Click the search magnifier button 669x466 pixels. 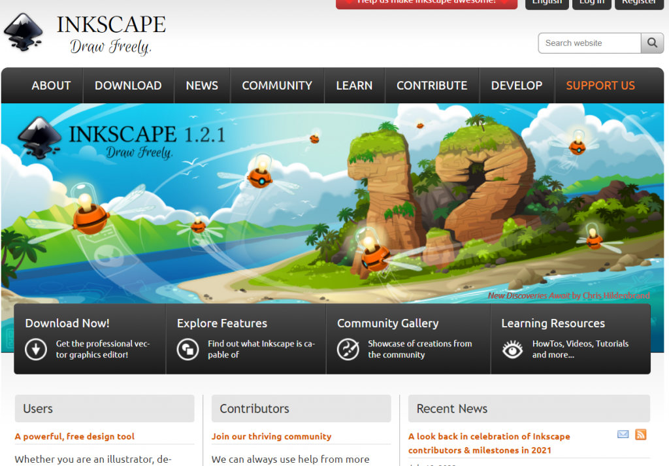[652, 42]
